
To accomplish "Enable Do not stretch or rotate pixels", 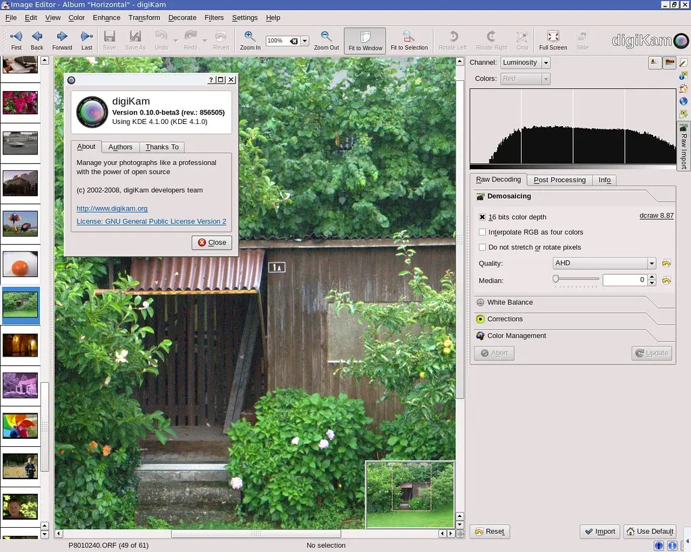I will pos(482,247).
